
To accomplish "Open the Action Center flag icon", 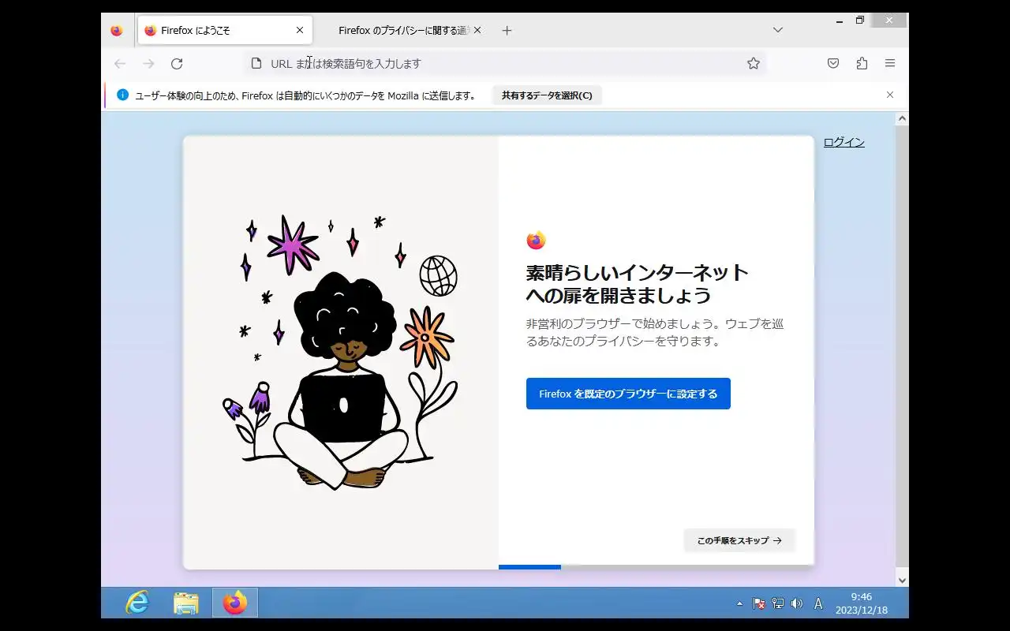I will click(759, 603).
